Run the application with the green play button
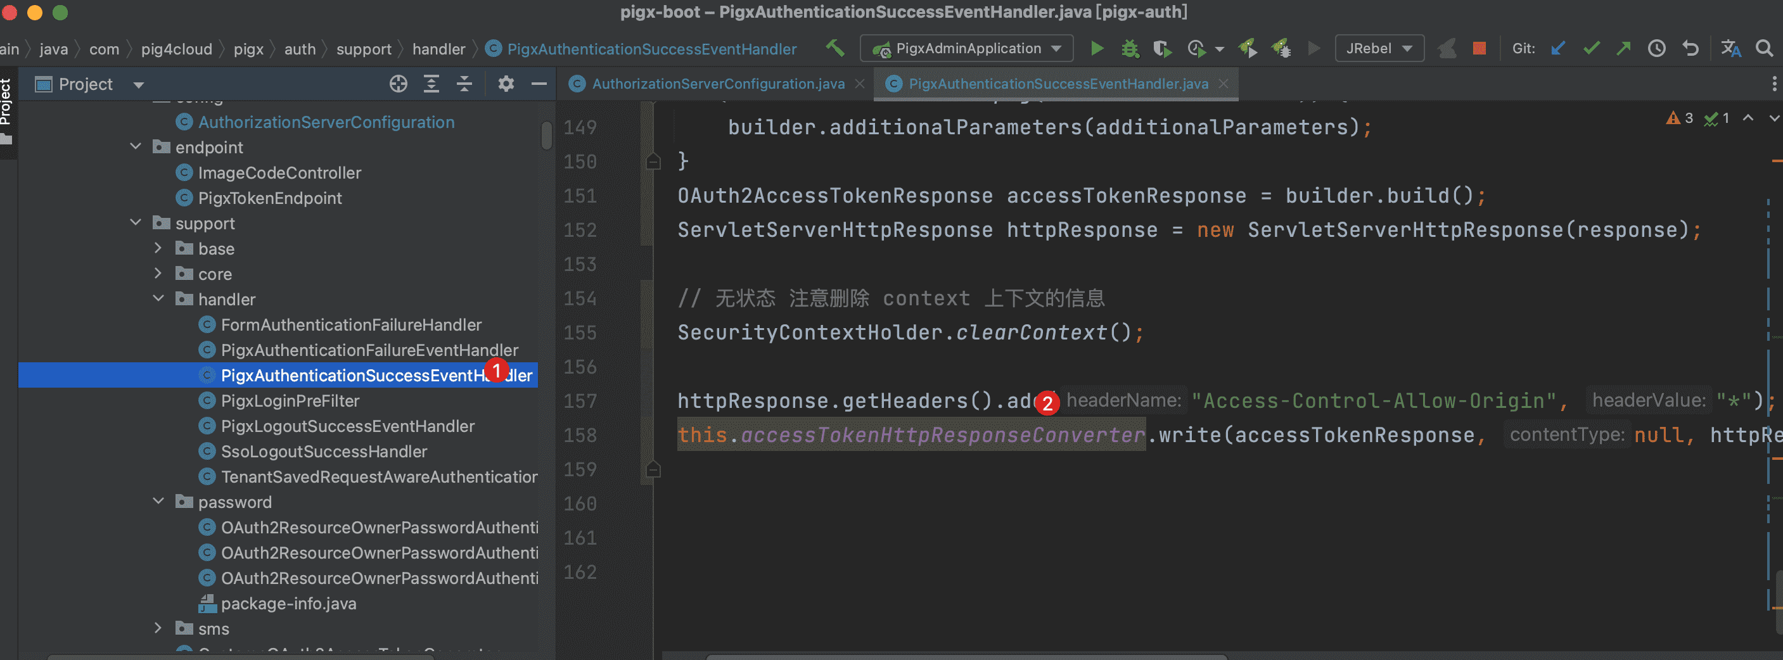The width and height of the screenshot is (1783, 660). 1096,48
